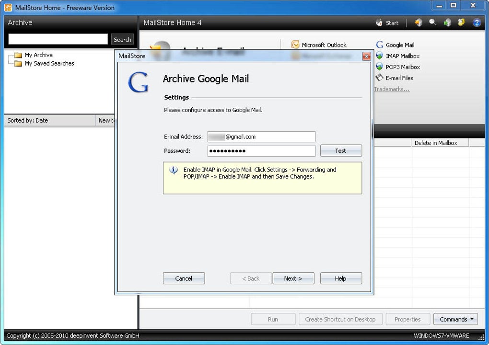Choose Microsoft Outlook as archive source
This screenshot has height=345, width=489.
coord(324,45)
